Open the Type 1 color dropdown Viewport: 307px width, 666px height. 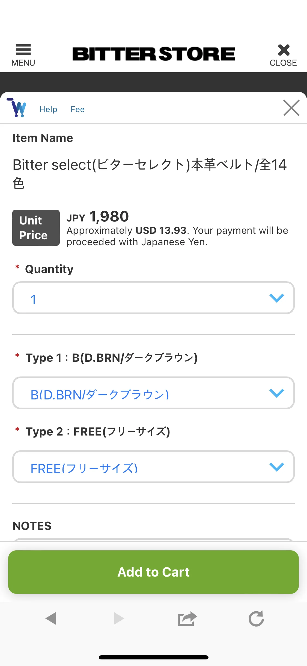pos(153,393)
